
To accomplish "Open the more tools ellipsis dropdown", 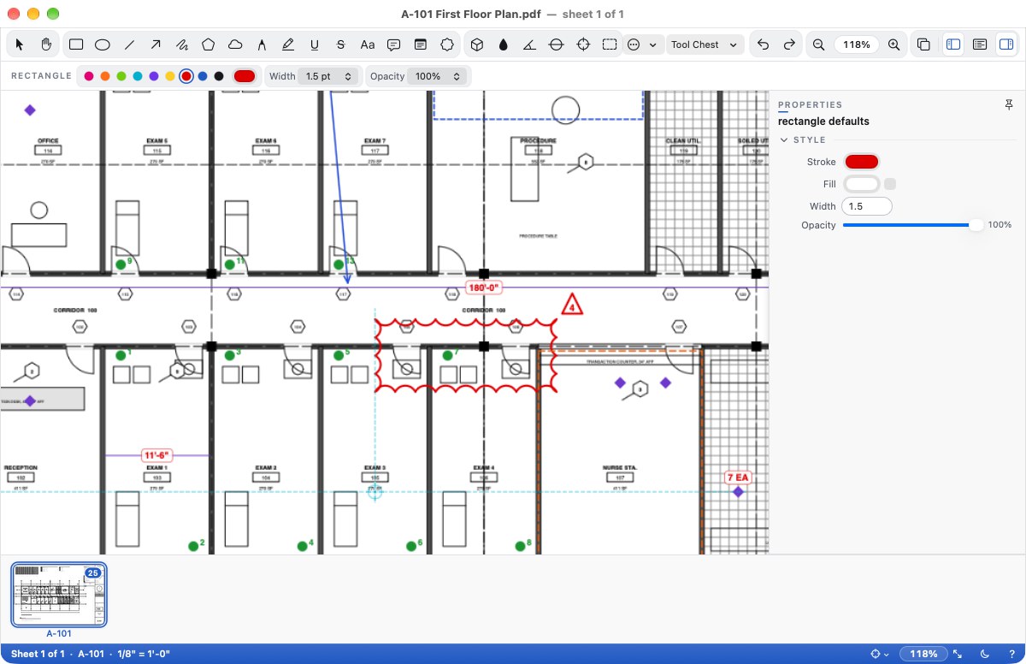I will tap(643, 44).
